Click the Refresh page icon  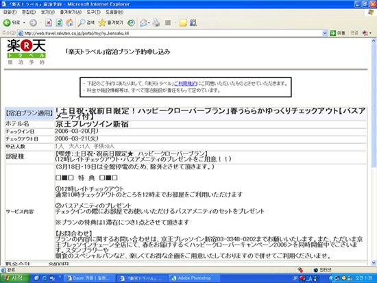click(59, 23)
